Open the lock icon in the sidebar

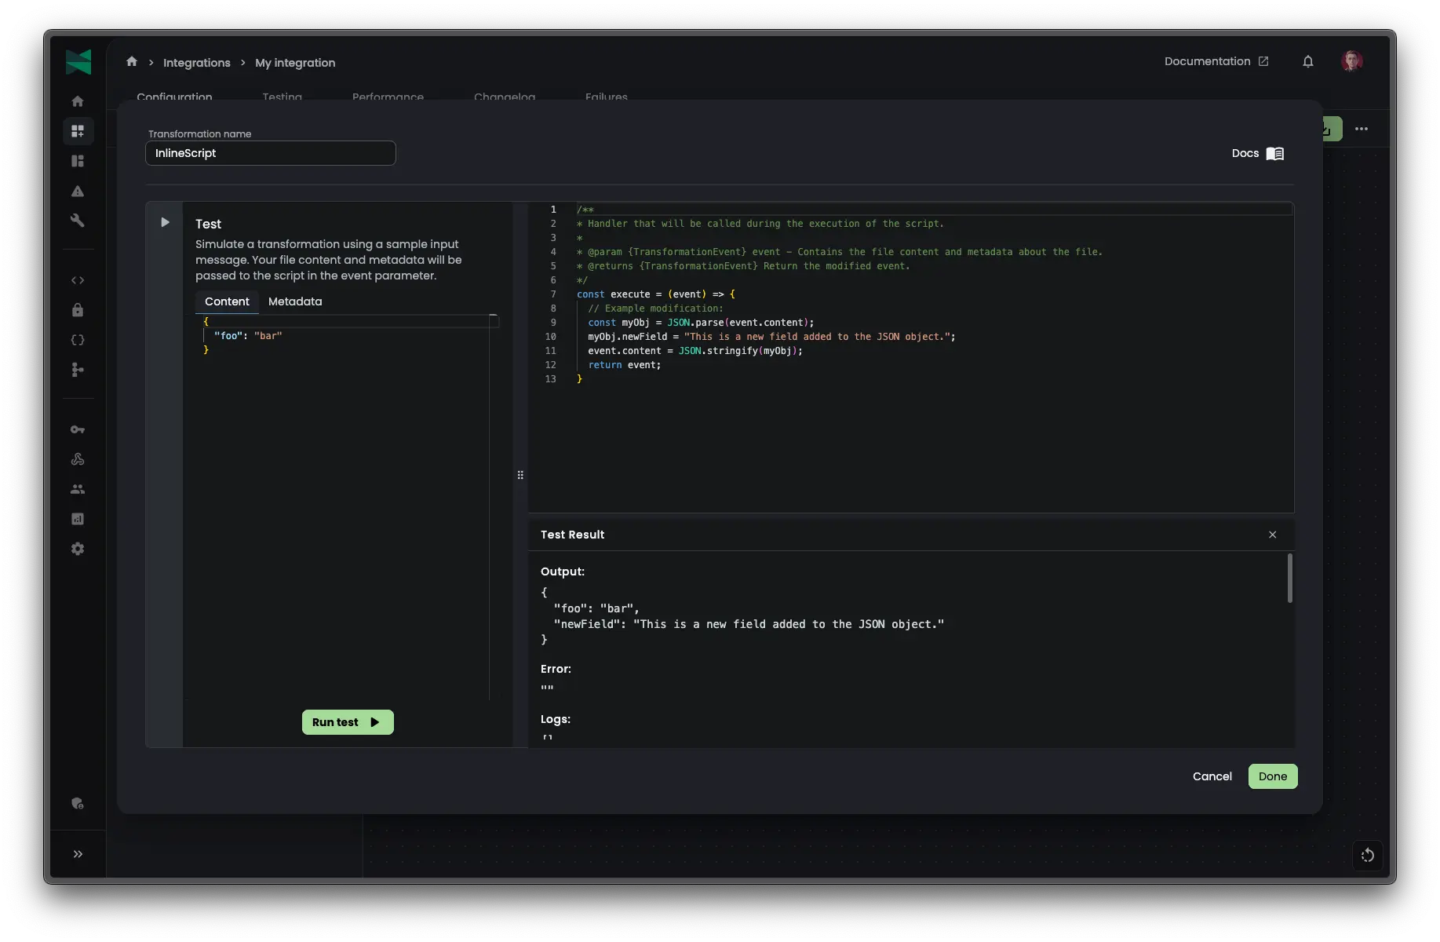tap(78, 310)
